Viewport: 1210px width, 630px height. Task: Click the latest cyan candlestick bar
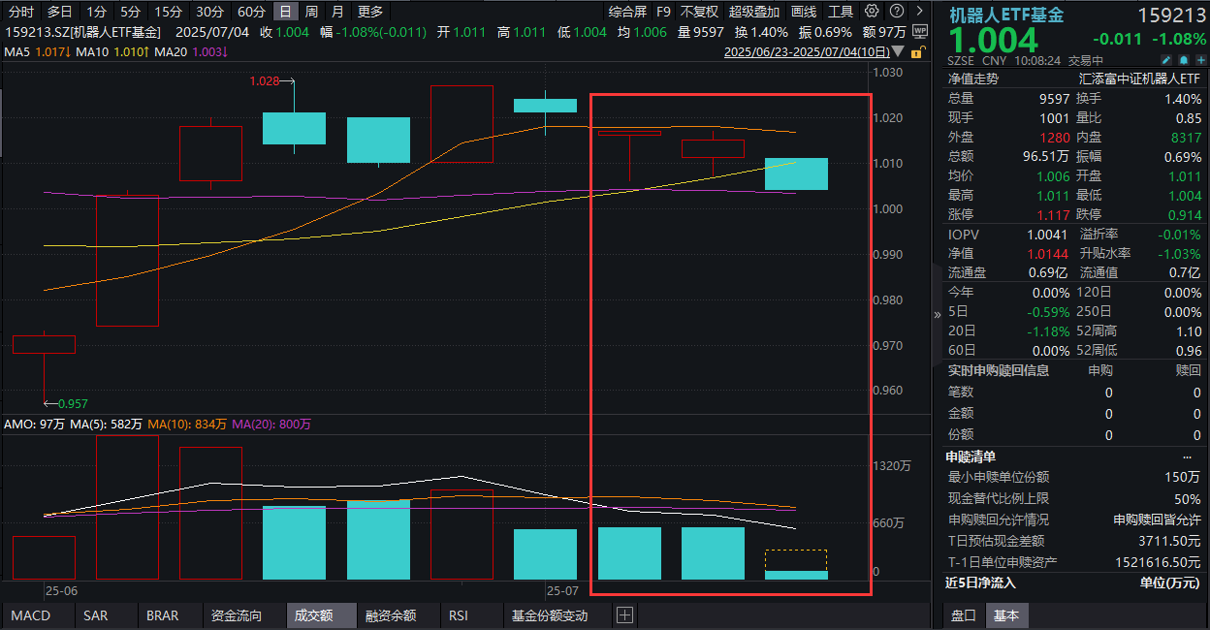(x=796, y=173)
